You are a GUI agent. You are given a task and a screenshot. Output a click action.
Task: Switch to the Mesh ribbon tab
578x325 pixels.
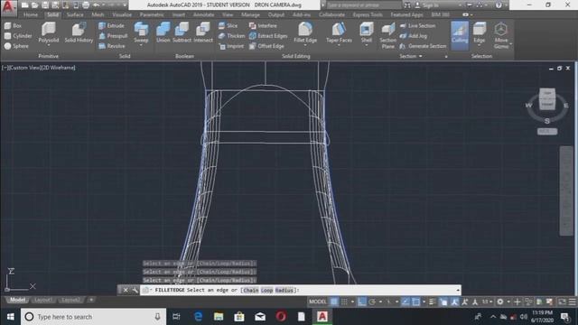click(98, 14)
